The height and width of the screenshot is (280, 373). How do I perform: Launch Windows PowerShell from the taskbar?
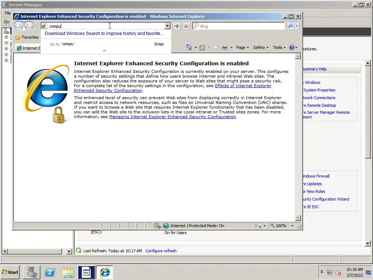tap(50, 272)
